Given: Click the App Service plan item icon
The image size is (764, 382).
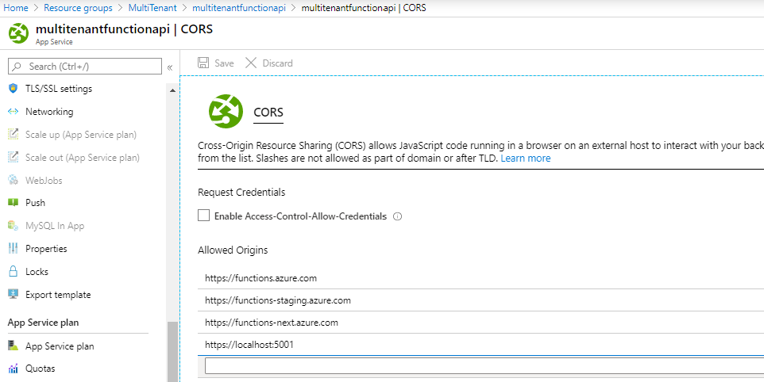Looking at the screenshot, I should tap(14, 346).
